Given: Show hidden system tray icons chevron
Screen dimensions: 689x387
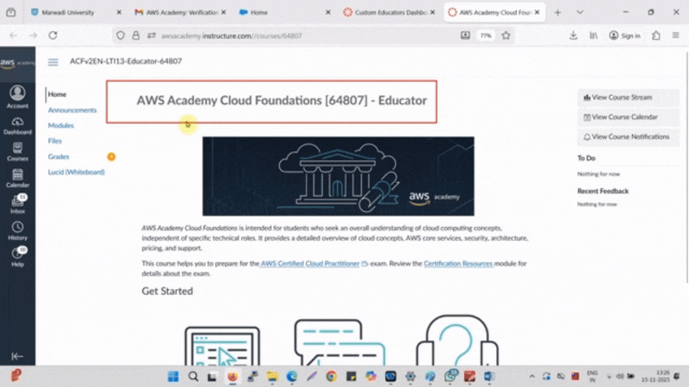Looking at the screenshot, I should point(531,377).
